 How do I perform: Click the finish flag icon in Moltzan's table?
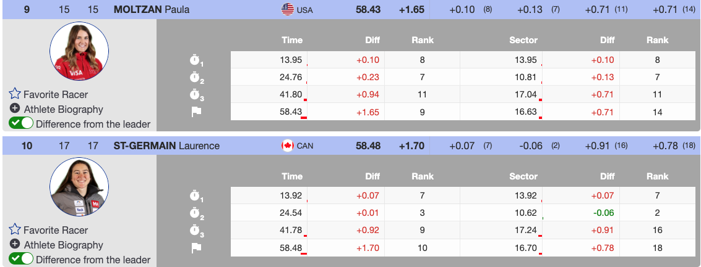(196, 112)
